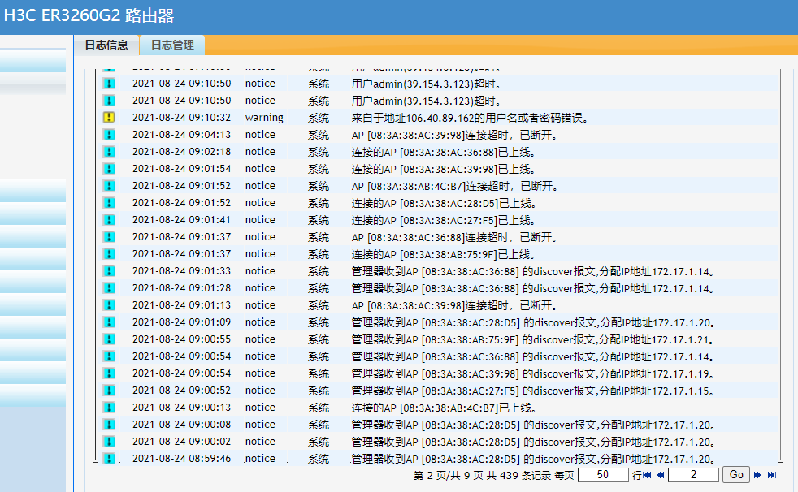Screen dimensions: 798x492
Task: Click the Go button
Action: (736, 475)
